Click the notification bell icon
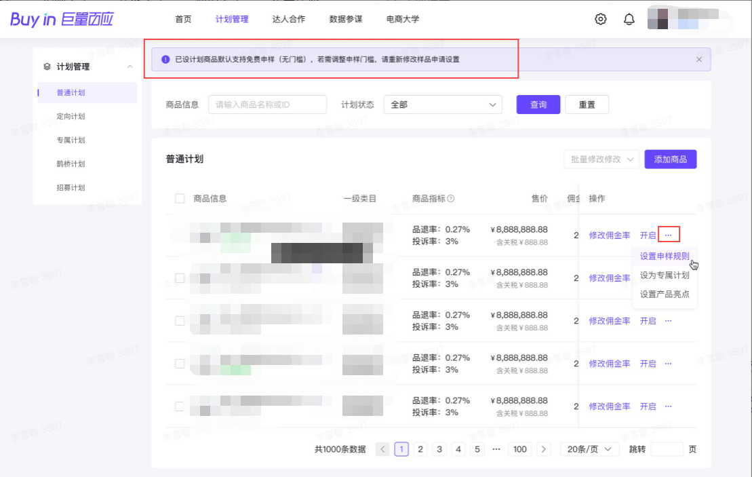Viewport: 752px width, 477px height. click(629, 19)
